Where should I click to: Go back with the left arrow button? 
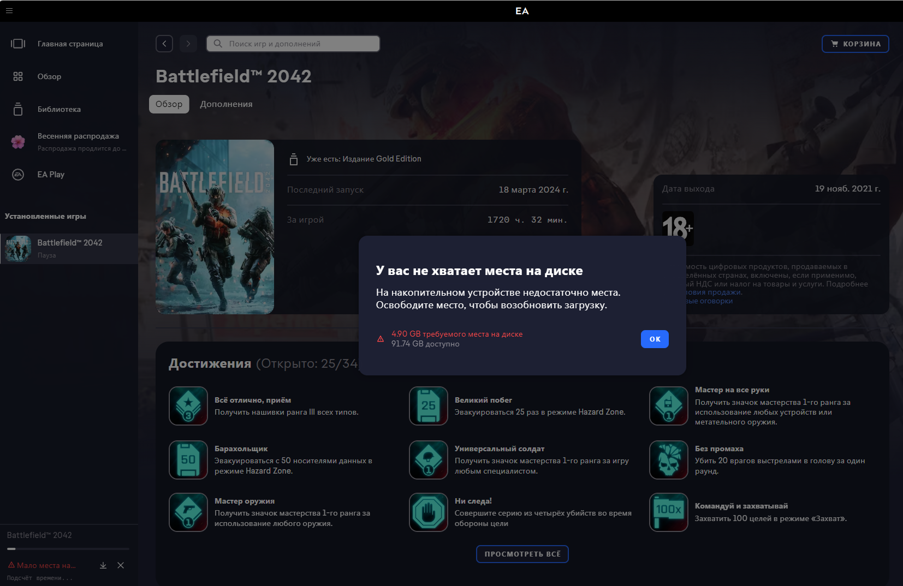(164, 44)
